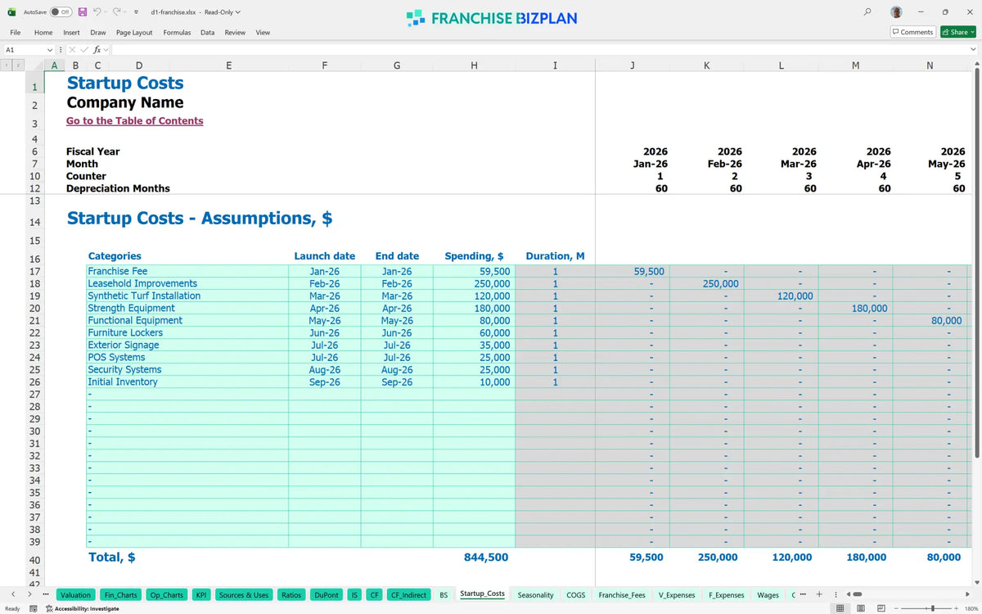The image size is (982, 614).
Task: Switch to Page Layout view icon
Action: click(861, 608)
